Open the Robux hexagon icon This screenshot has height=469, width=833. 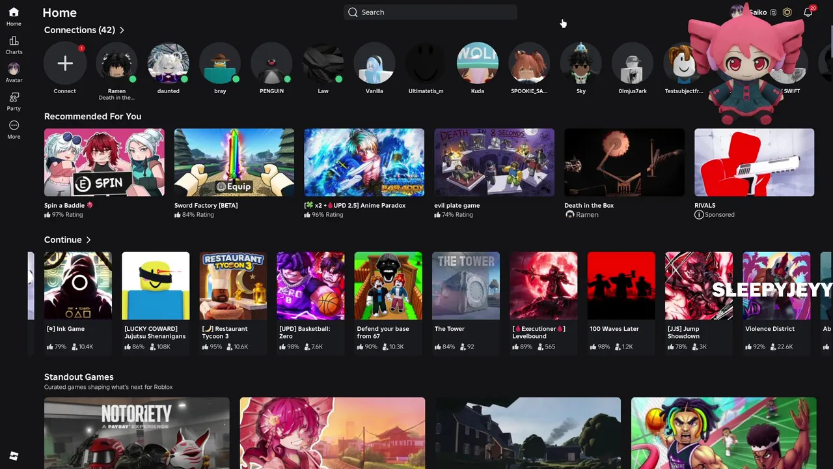787,12
